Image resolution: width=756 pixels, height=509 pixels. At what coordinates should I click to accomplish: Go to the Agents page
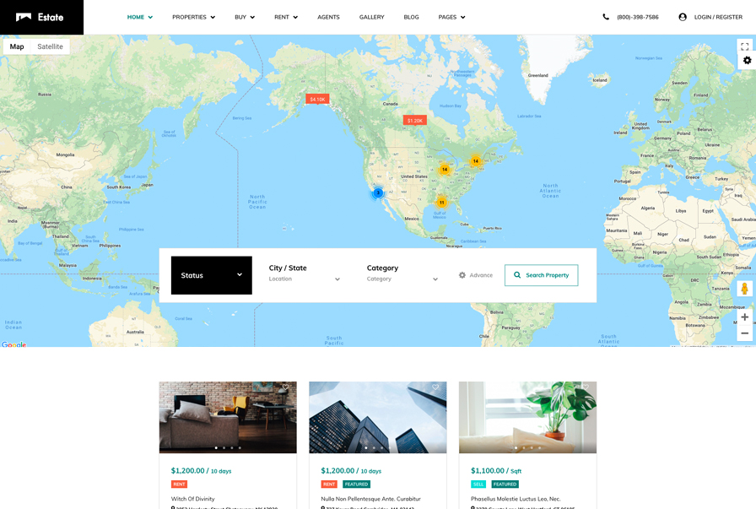tap(328, 17)
